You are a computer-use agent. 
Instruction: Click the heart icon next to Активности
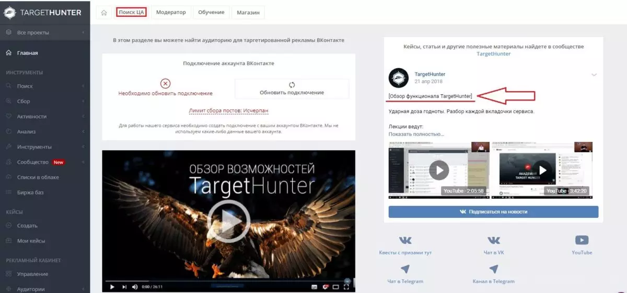[8, 116]
